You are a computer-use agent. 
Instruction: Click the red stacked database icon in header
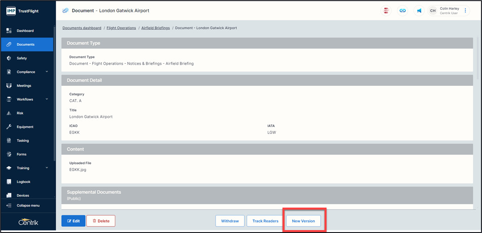coord(386,11)
